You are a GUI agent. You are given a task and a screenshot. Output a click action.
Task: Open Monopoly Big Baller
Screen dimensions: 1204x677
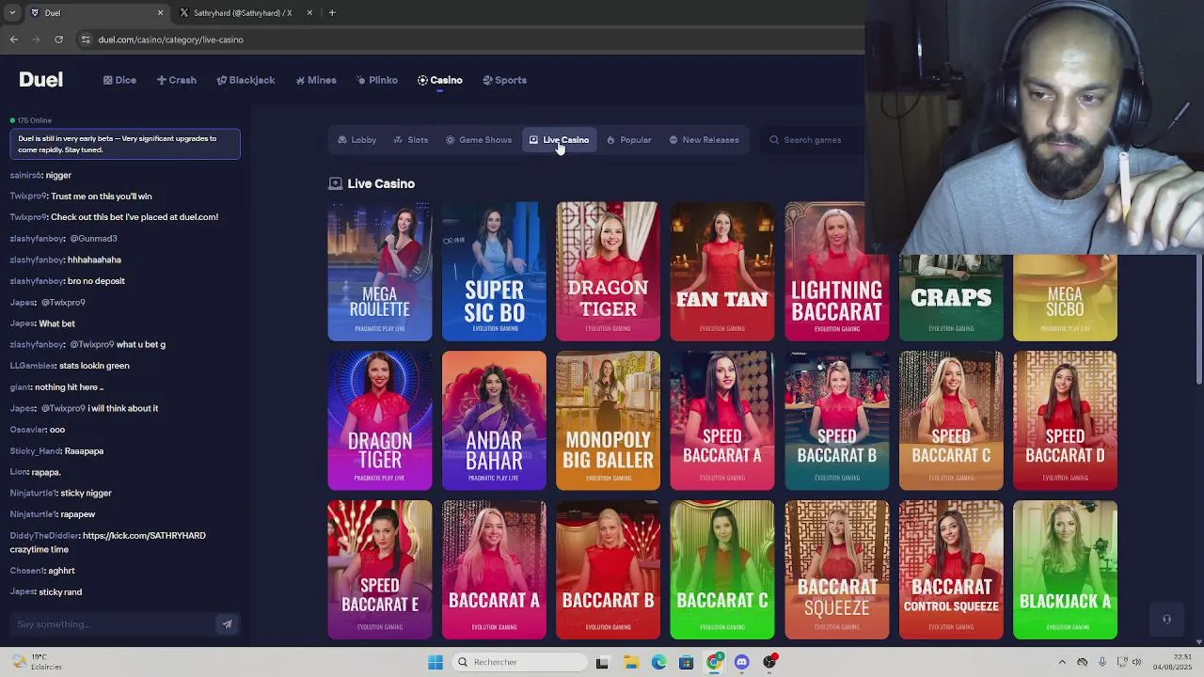pos(608,420)
